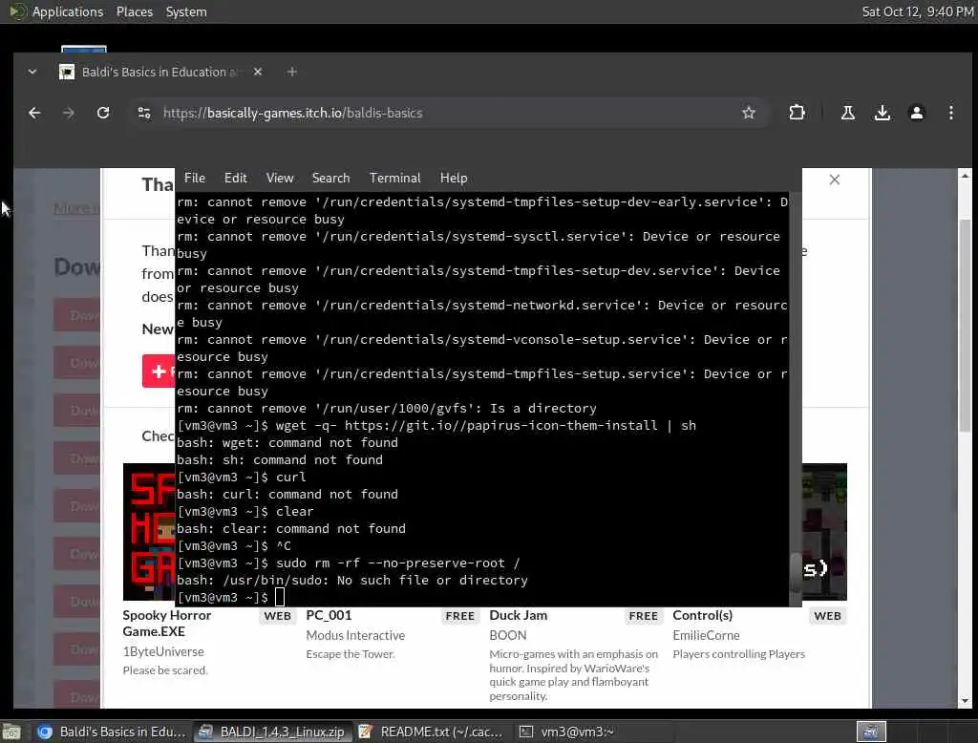The height and width of the screenshot is (743, 978).
Task: Open the Control(s) game link
Action: [702, 615]
